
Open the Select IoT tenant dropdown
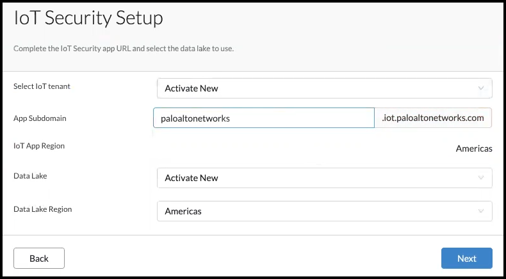pos(324,88)
